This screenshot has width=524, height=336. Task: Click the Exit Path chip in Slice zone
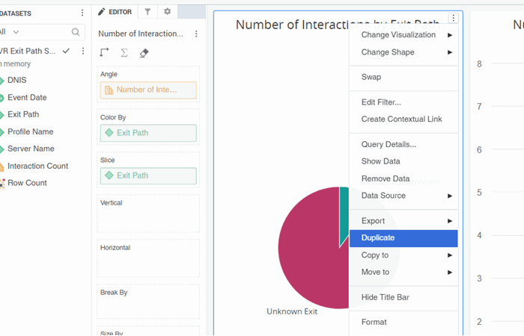click(x=148, y=175)
